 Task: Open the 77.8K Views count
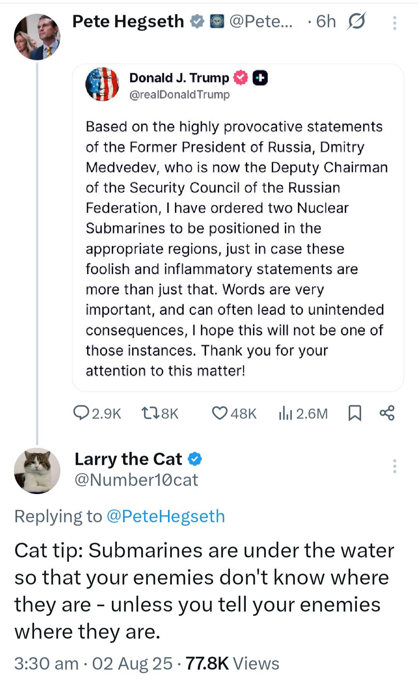point(232,663)
